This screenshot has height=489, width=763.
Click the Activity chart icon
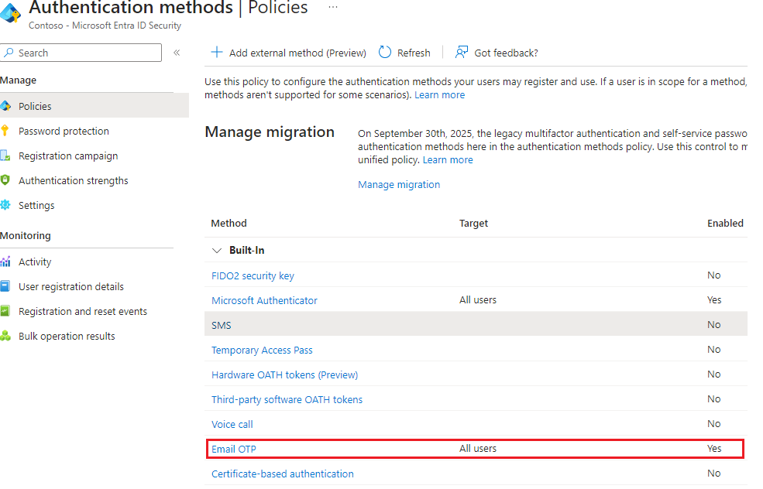(5, 262)
